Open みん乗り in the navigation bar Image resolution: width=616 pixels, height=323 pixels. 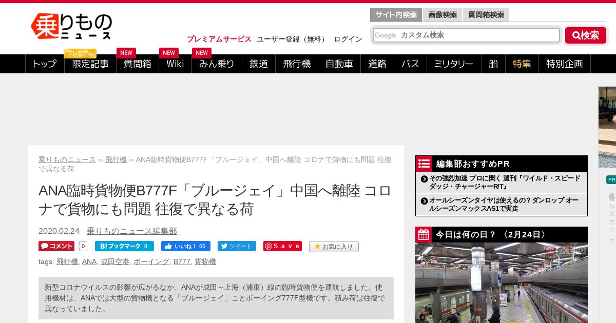217,64
